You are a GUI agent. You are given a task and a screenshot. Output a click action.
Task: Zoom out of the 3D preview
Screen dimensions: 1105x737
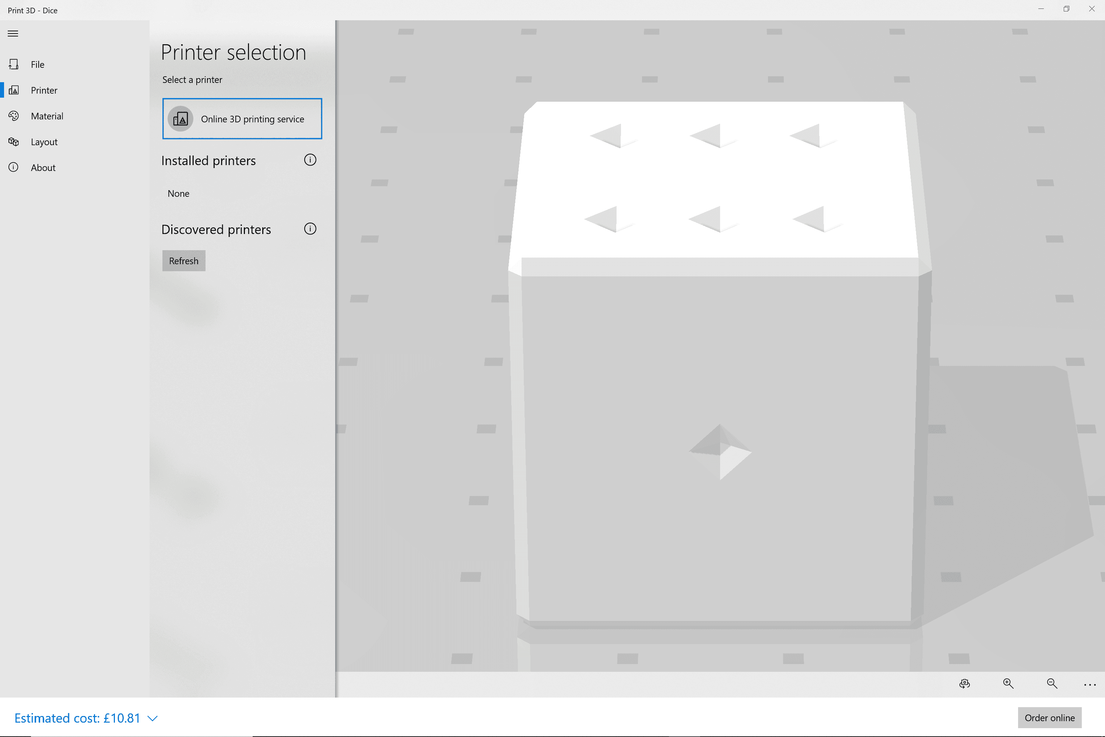pos(1052,684)
